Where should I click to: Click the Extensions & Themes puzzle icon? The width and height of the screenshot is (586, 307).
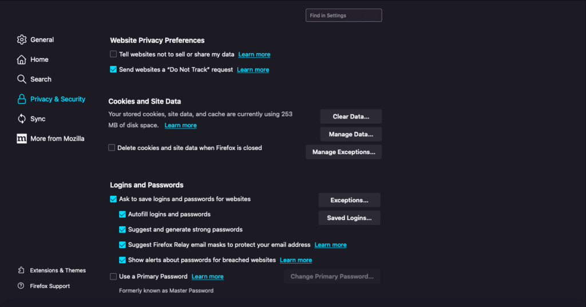point(21,270)
